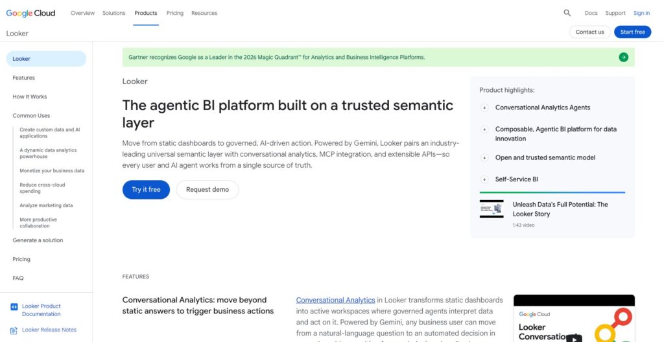The image size is (664, 342).
Task: Click the Start free button
Action: (633, 32)
